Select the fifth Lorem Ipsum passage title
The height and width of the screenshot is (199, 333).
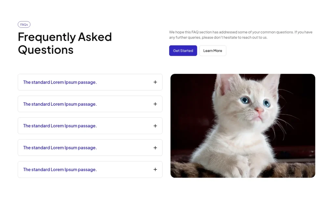coord(60,169)
